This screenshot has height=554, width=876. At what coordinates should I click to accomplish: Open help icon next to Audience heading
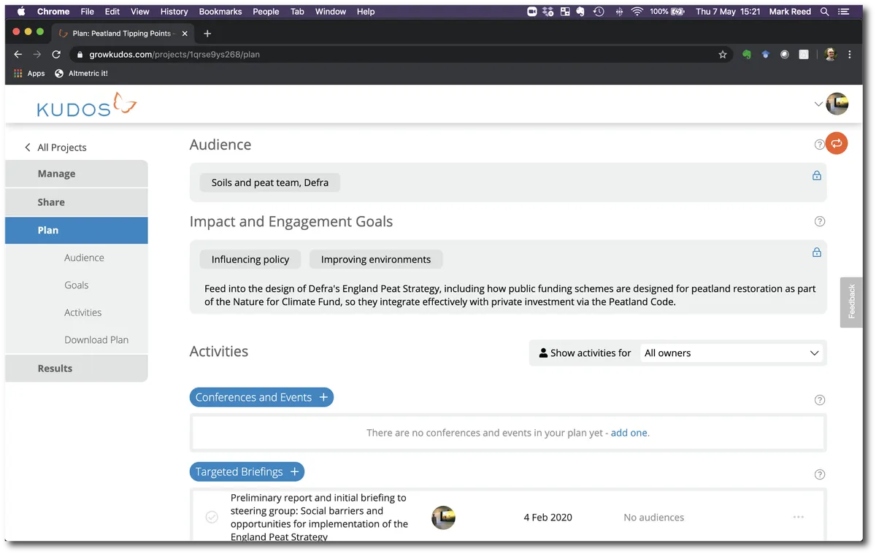click(x=820, y=145)
